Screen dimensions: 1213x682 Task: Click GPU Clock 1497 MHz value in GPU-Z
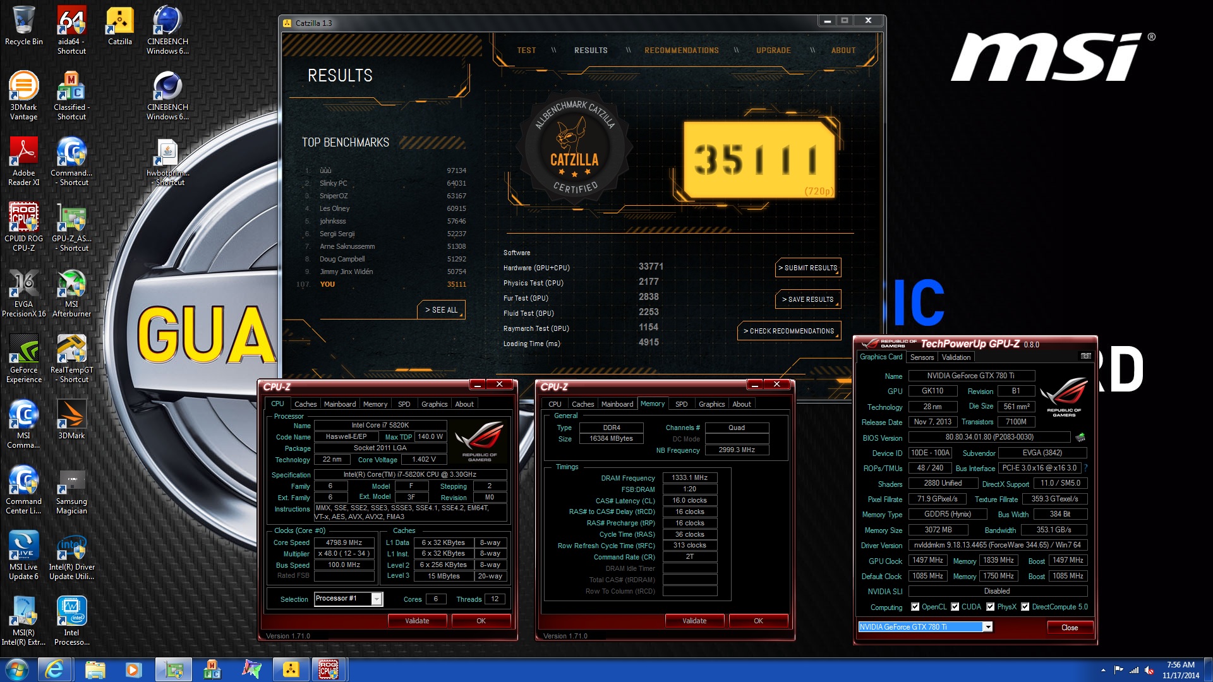927,560
